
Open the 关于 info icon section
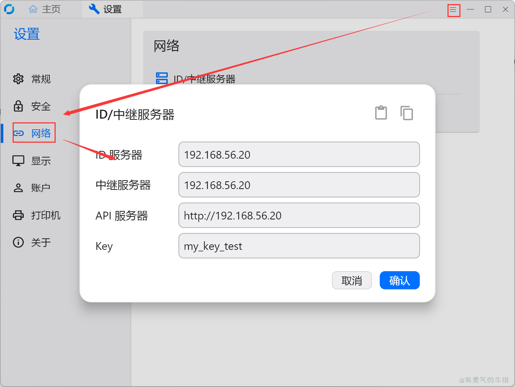pos(18,242)
